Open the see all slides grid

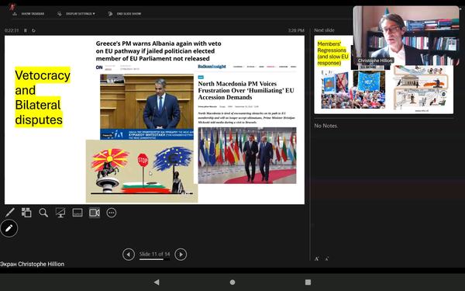click(x=26, y=213)
